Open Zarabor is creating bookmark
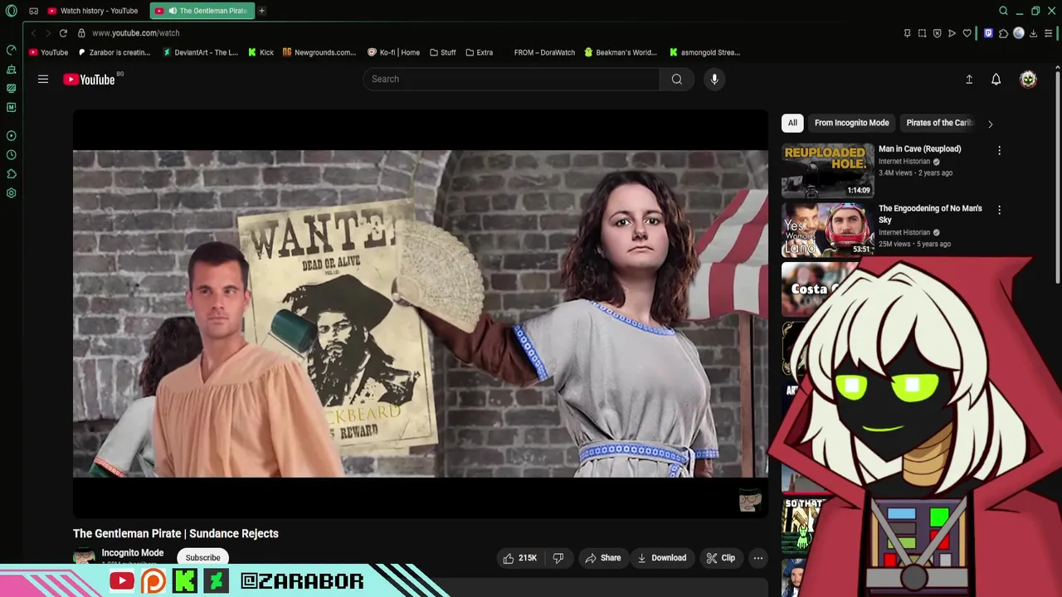This screenshot has width=1062, height=597. tap(114, 52)
